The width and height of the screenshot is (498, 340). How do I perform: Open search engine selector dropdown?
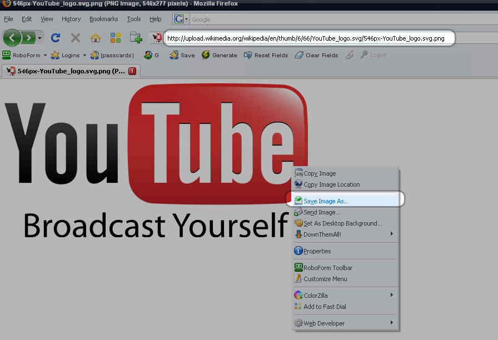[187, 19]
